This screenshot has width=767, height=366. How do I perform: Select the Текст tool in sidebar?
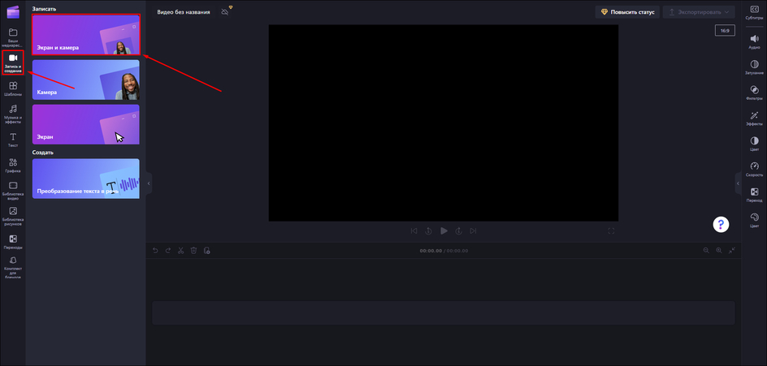click(13, 140)
